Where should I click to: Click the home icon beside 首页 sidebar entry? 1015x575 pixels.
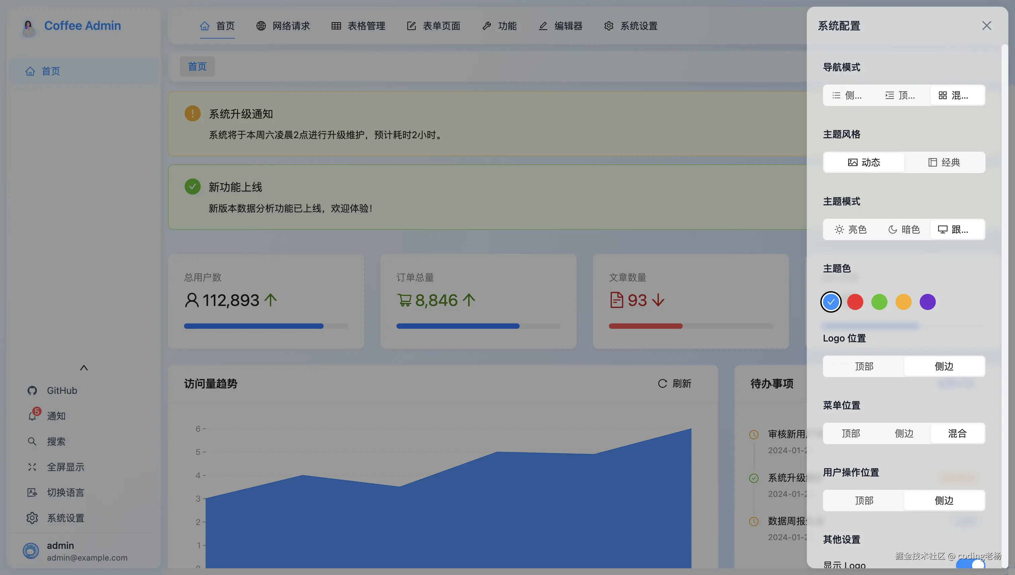click(31, 71)
